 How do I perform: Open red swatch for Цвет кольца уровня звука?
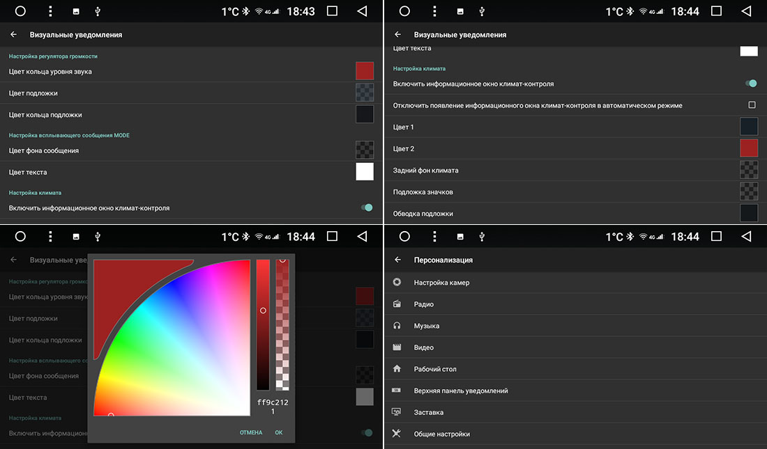(365, 71)
